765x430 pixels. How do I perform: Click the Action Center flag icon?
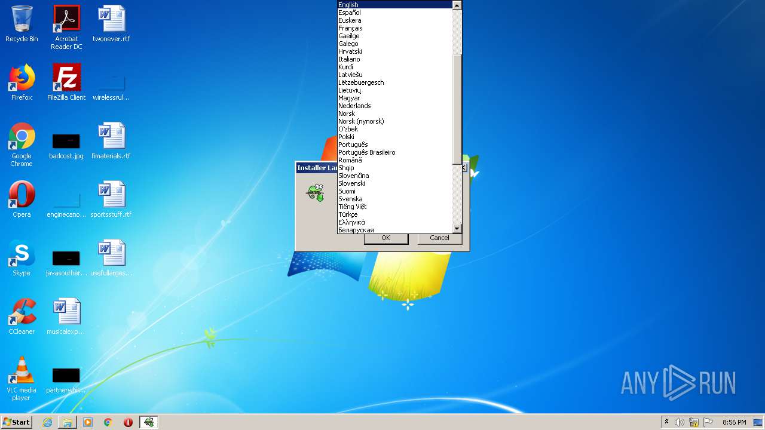pos(708,422)
